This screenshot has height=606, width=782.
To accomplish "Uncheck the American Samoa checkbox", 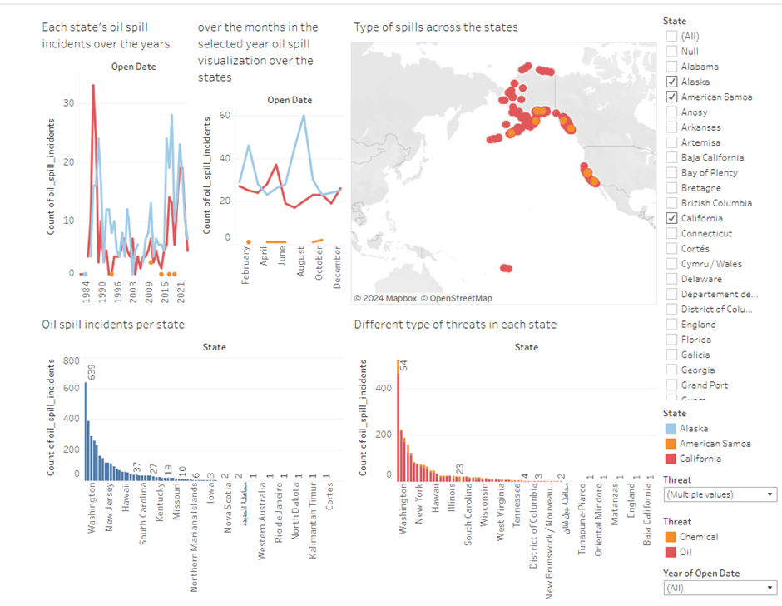I will (x=671, y=97).
